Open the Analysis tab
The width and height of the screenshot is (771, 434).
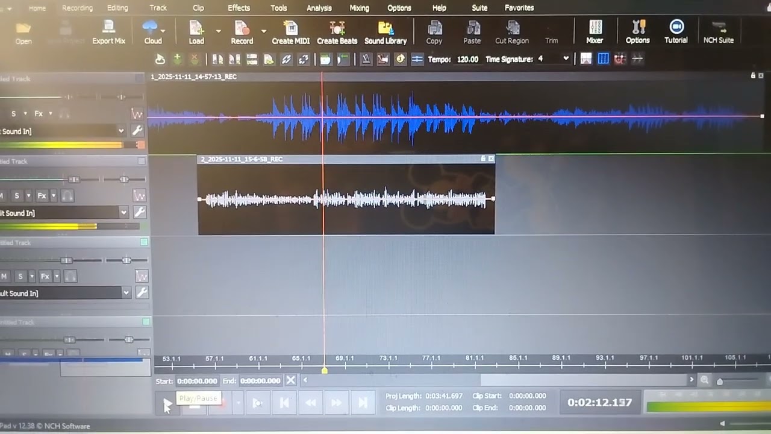319,8
